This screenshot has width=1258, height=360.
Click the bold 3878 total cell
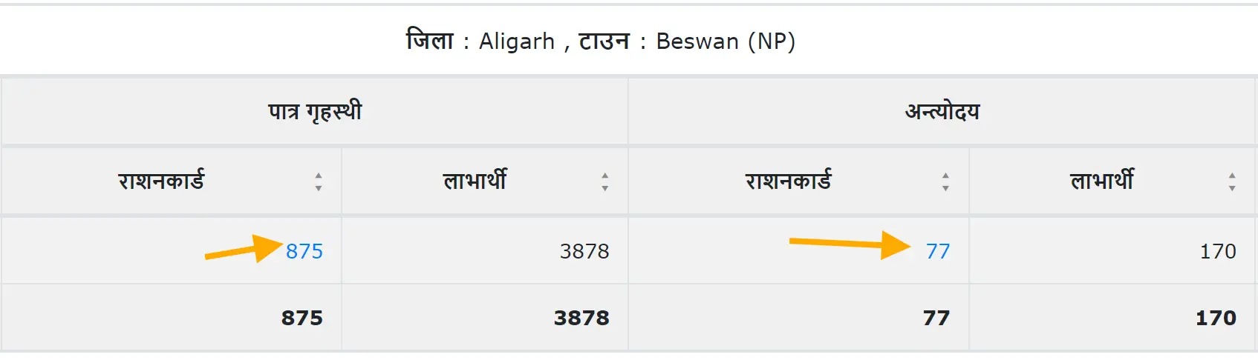click(x=581, y=319)
